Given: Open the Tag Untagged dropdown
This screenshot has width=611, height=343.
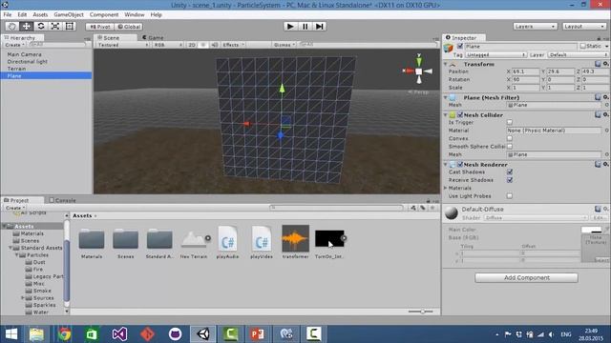Looking at the screenshot, I should (x=495, y=55).
